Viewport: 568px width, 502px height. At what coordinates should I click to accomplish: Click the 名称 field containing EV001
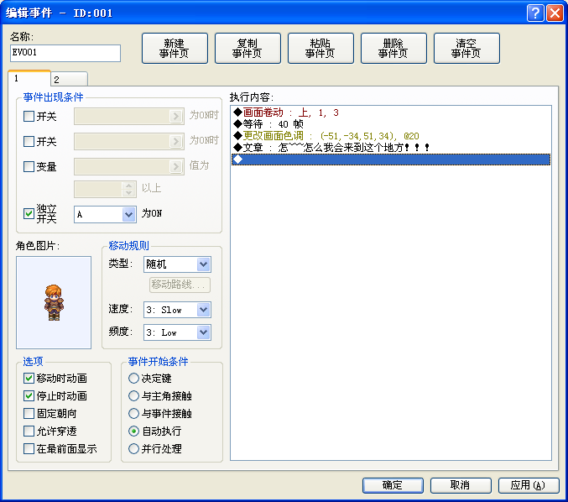[x=65, y=53]
